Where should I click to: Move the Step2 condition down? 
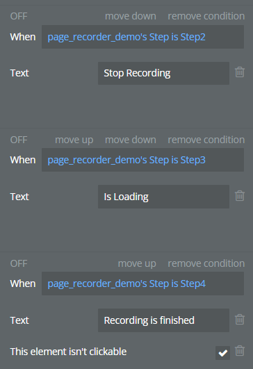(x=131, y=16)
